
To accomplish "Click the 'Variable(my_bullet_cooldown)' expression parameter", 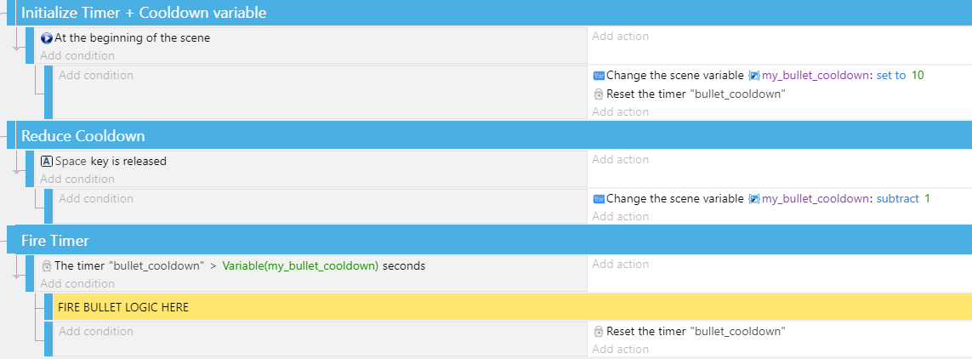I will 301,266.
